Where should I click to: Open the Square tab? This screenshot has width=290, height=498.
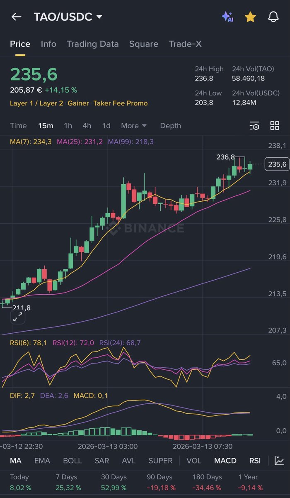(x=144, y=44)
